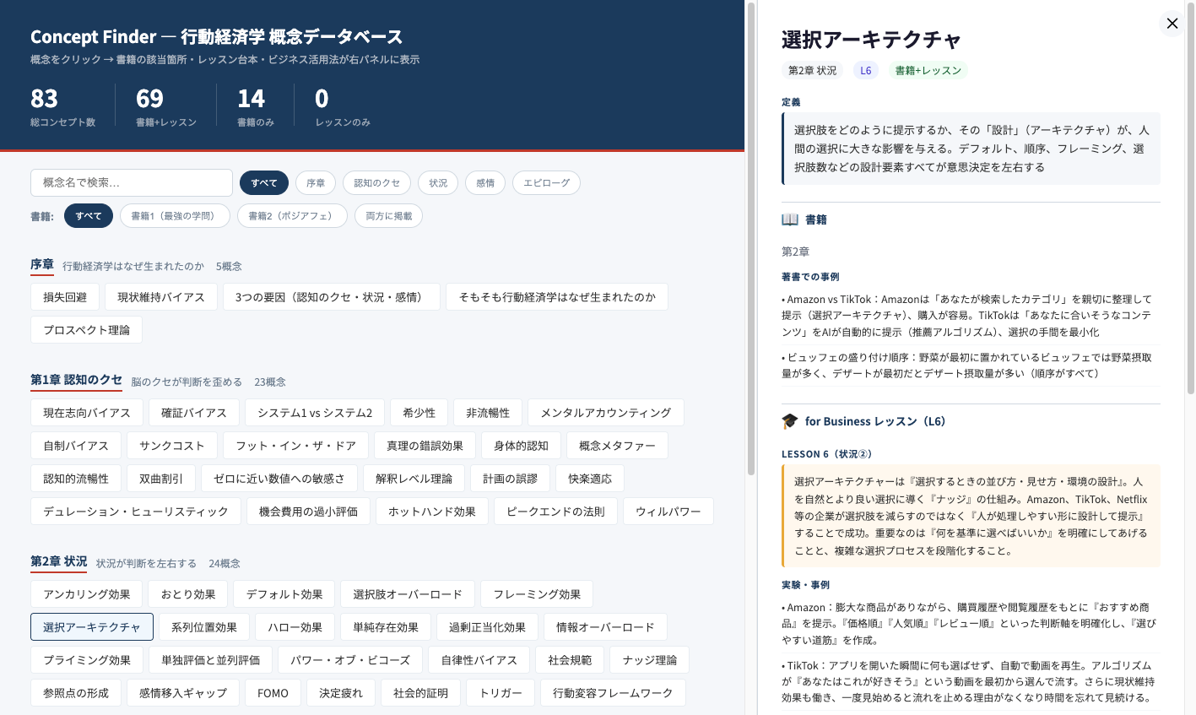The image size is (1196, 715).
Task: Open the ピークエンドの法則 concept
Action: tap(555, 511)
